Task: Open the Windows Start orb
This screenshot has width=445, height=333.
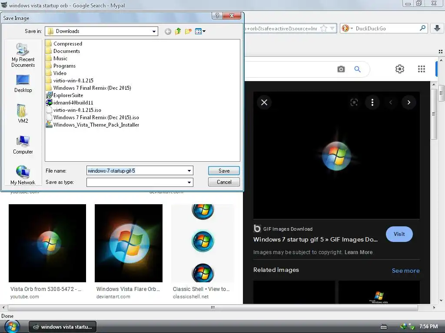Action: (12, 326)
